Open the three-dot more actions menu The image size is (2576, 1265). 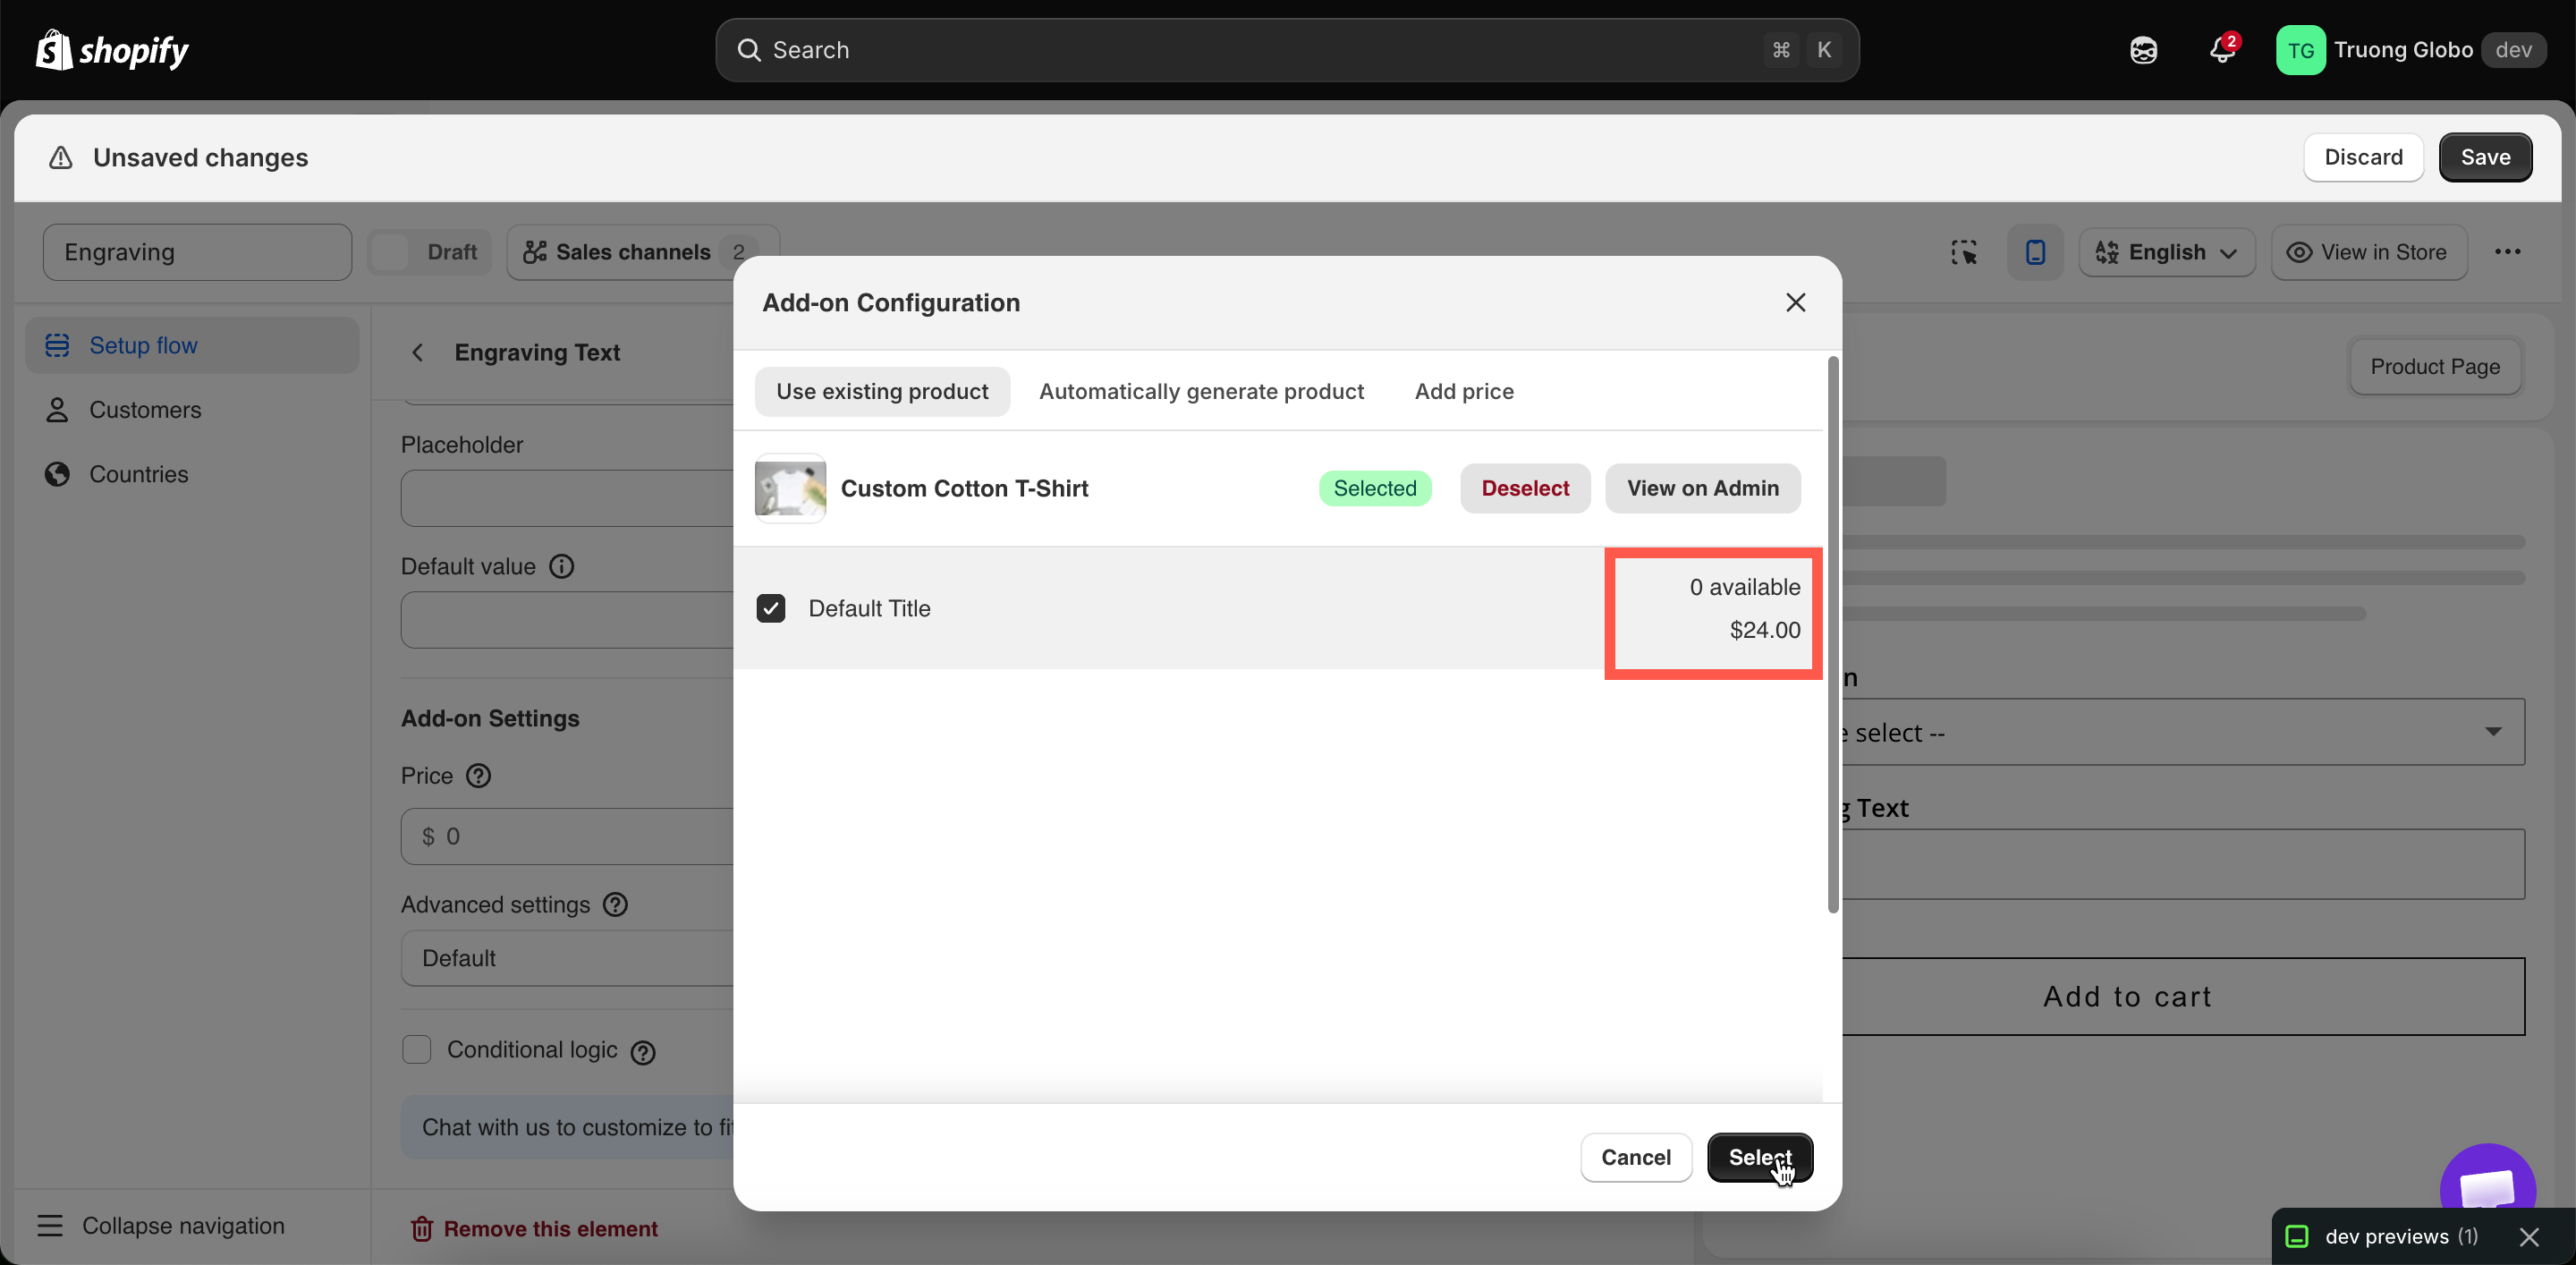2507,252
